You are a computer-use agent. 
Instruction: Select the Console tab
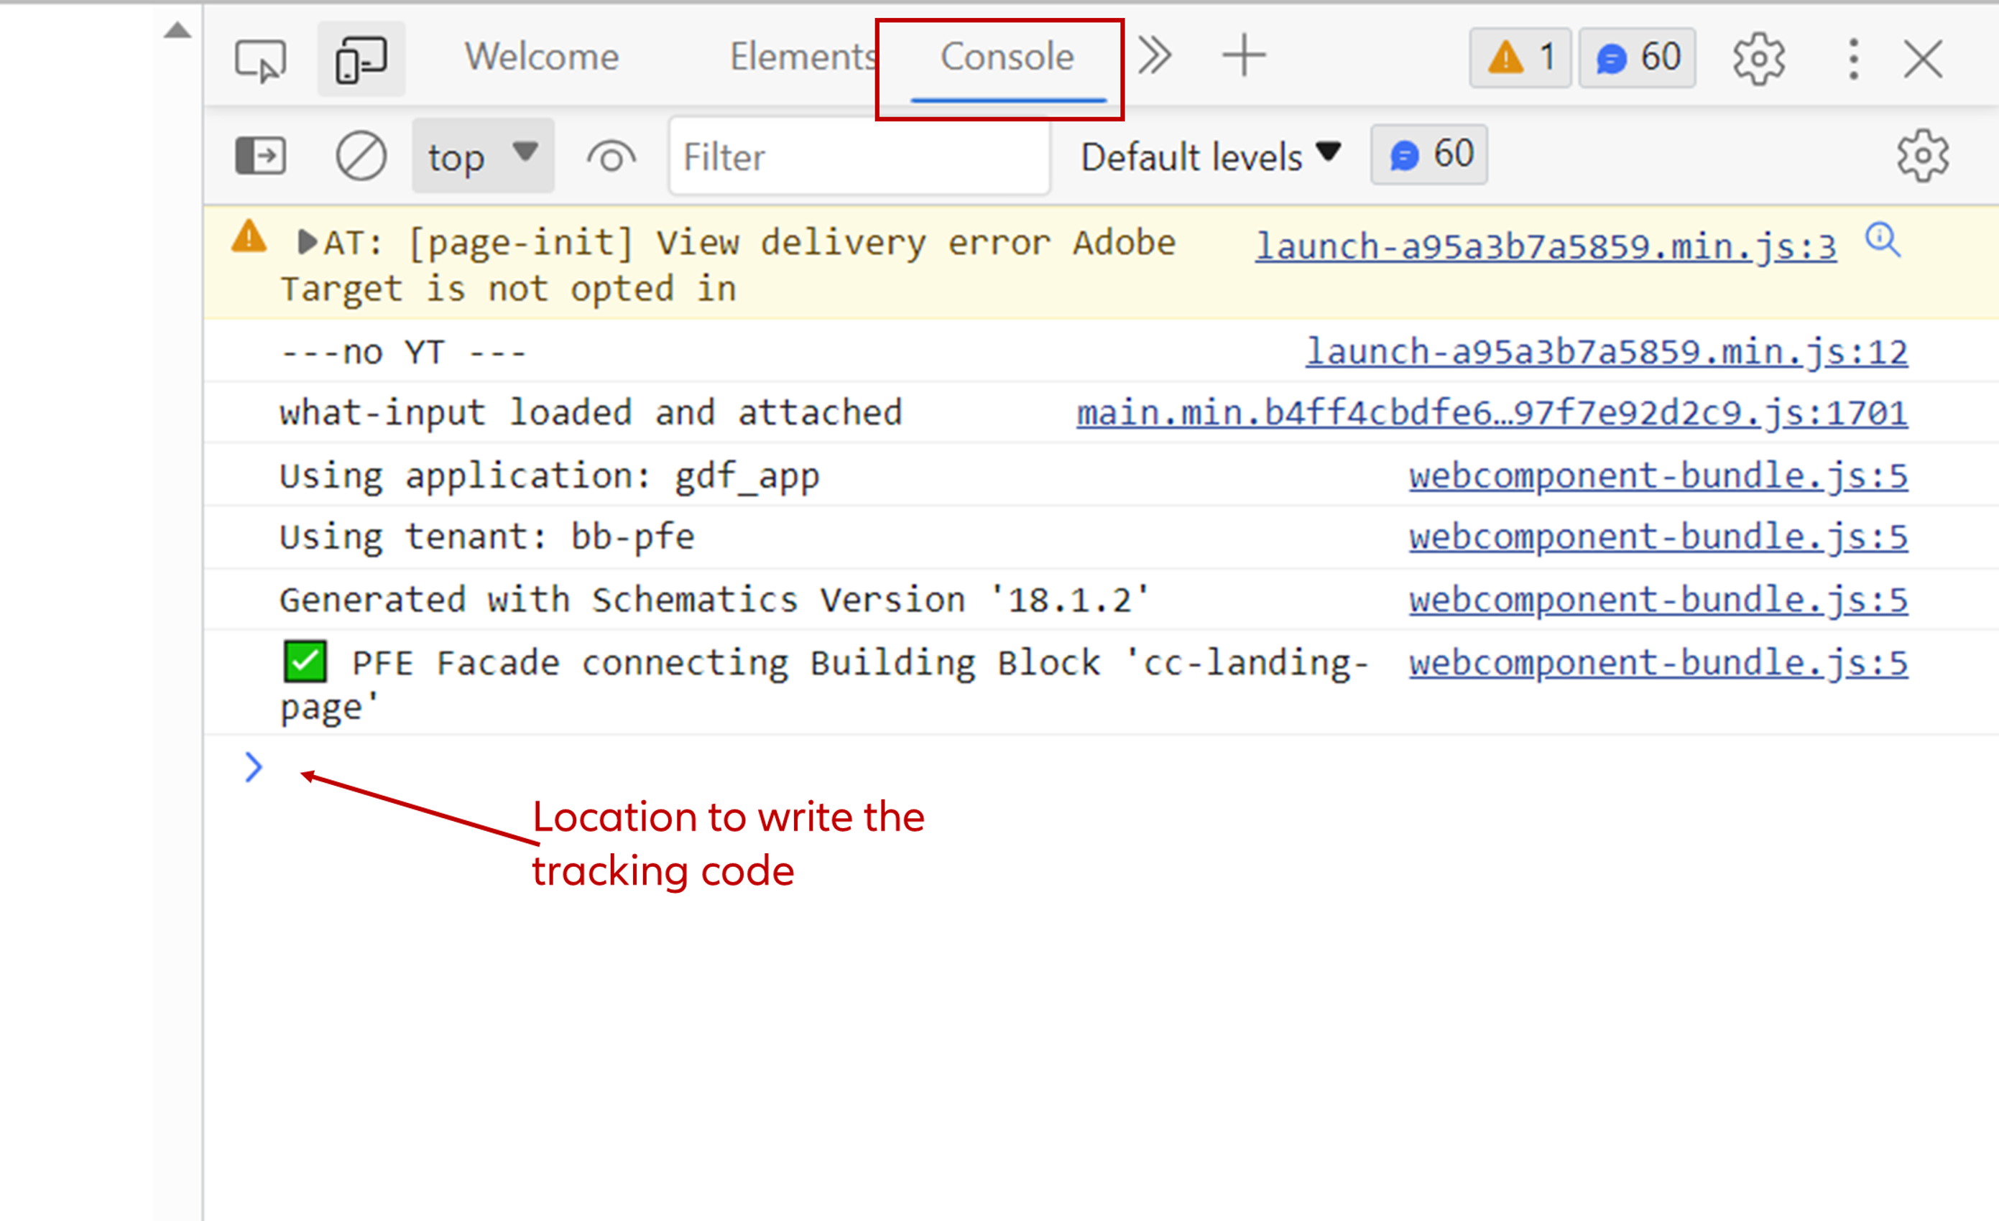click(1007, 57)
